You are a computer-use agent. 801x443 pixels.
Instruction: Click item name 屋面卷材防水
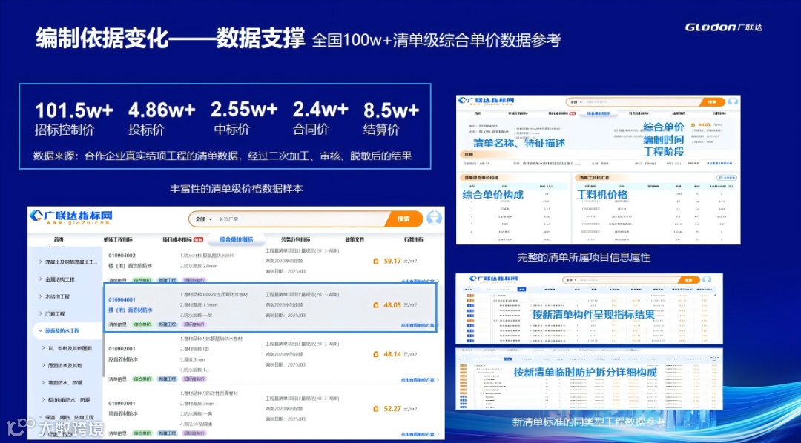(x=123, y=359)
